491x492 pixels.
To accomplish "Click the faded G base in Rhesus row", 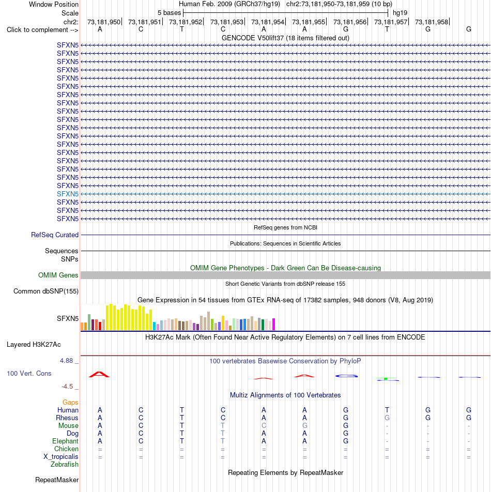I will tap(387, 418).
